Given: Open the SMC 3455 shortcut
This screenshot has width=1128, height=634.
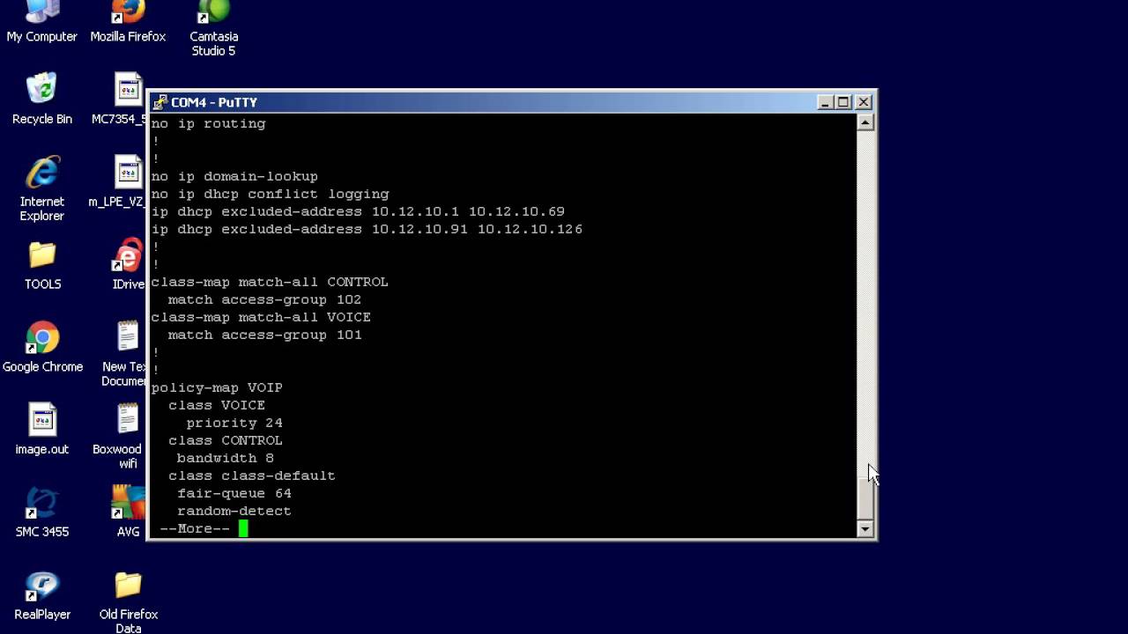Looking at the screenshot, I should [x=41, y=512].
